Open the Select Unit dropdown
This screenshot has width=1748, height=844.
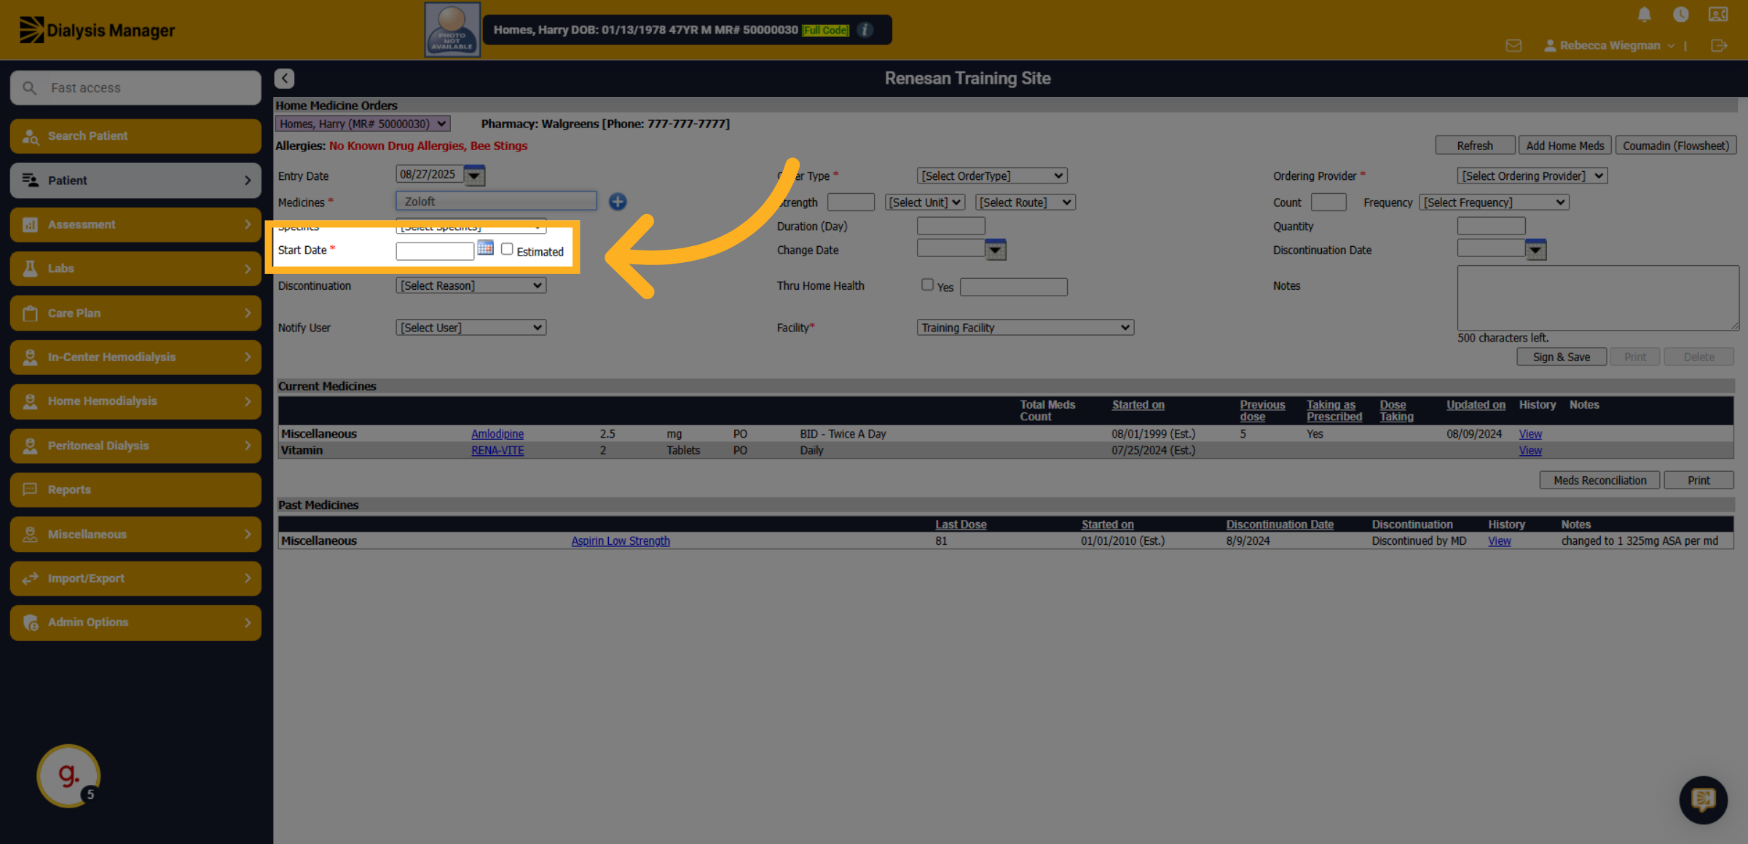(925, 202)
